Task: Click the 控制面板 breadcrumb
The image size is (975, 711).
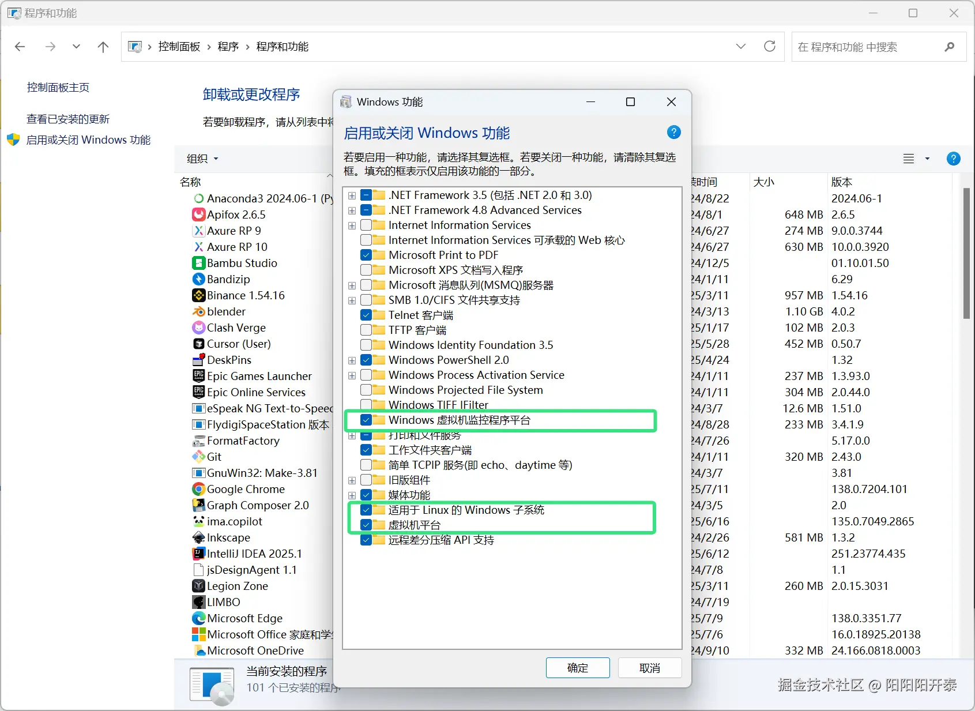Action: coord(179,47)
